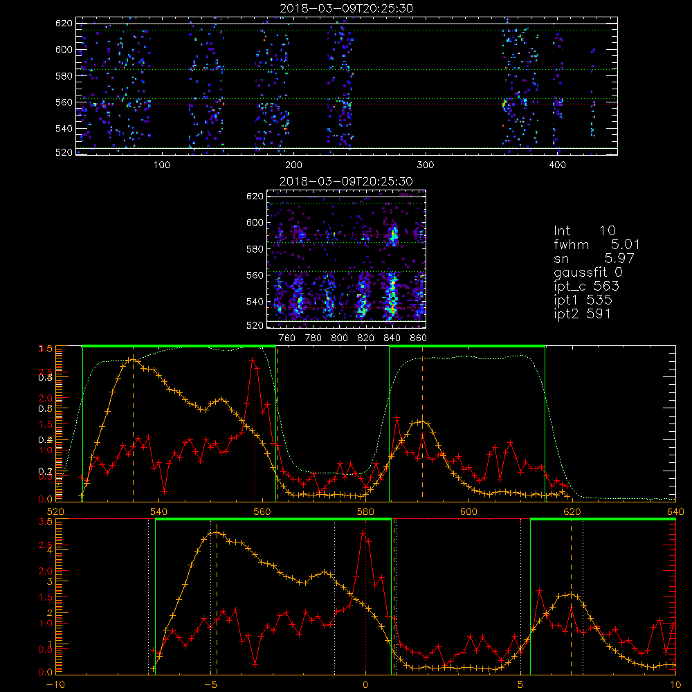The height and width of the screenshot is (692, 692).
Task: Click axis label 580 on third profile plot
Action: (x=365, y=512)
